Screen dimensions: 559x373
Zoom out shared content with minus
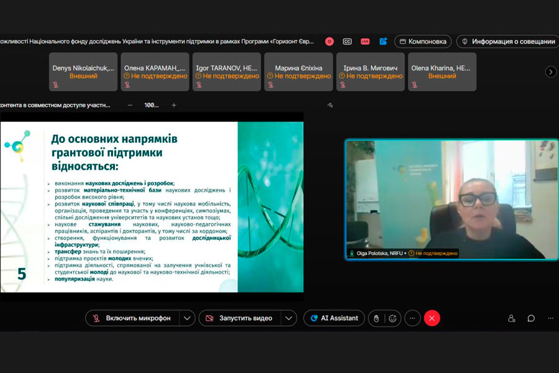[x=130, y=105]
